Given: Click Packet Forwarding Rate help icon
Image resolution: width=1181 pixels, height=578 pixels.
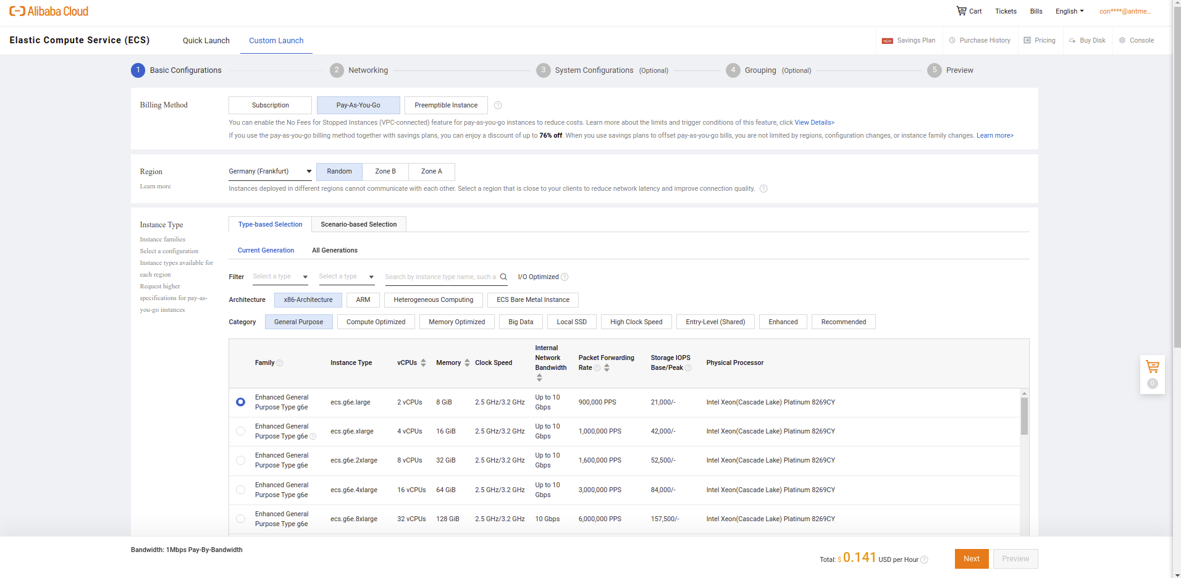Looking at the screenshot, I should pos(597,368).
